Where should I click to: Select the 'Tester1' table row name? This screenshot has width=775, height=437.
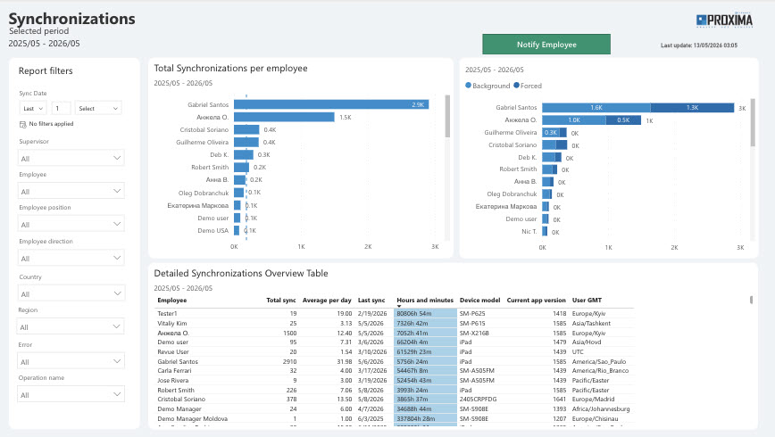coord(167,314)
